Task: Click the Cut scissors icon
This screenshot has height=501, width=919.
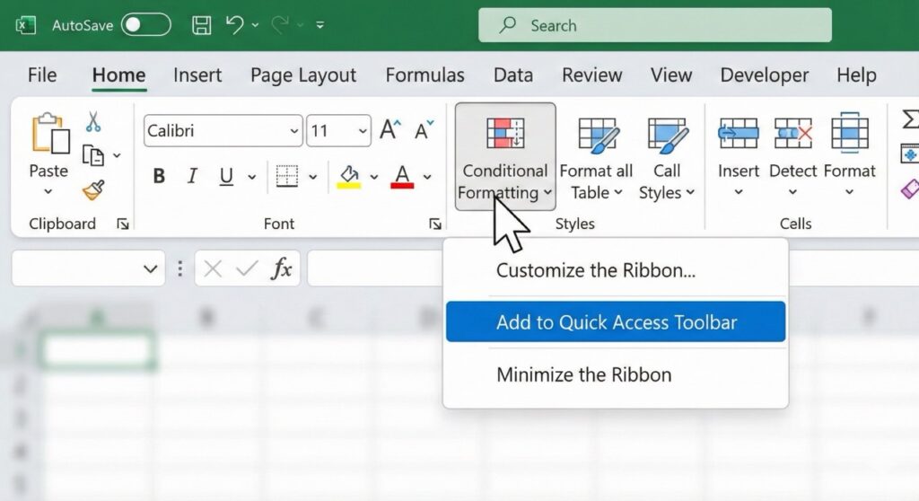Action: (x=93, y=122)
